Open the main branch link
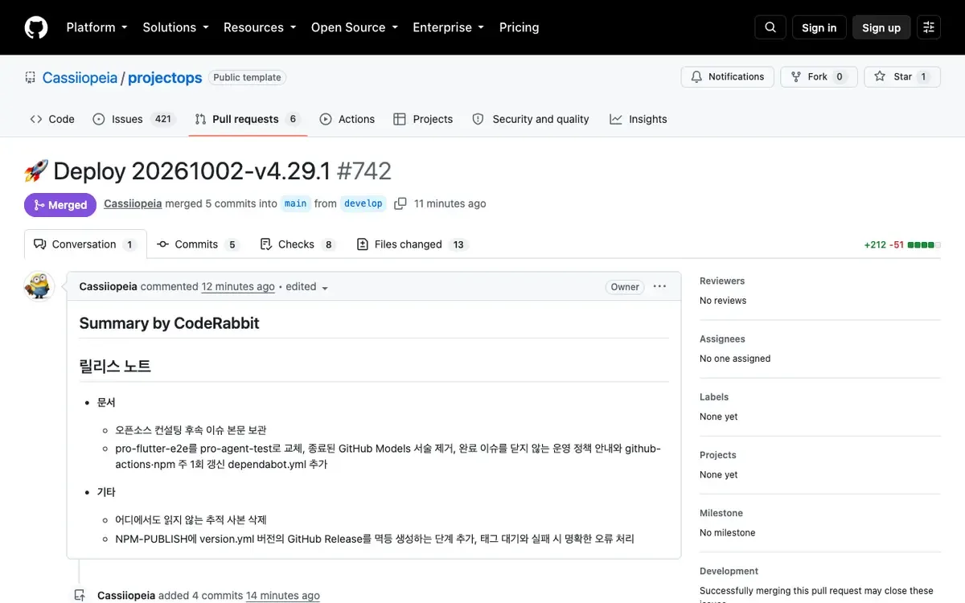The width and height of the screenshot is (965, 603). click(296, 203)
